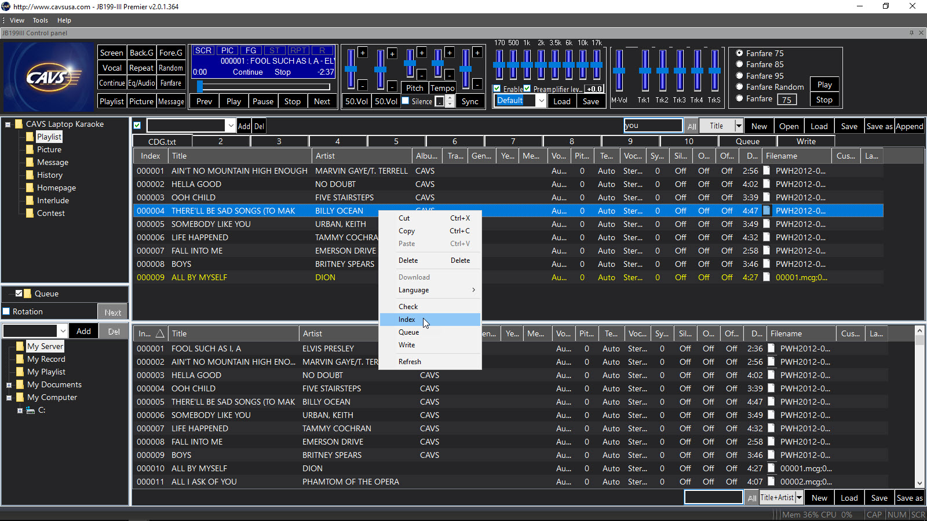Expand the C: drive node
The width and height of the screenshot is (927, 521).
click(x=20, y=410)
